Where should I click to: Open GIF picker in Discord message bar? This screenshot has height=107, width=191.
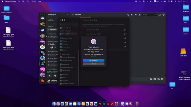pos(155,79)
